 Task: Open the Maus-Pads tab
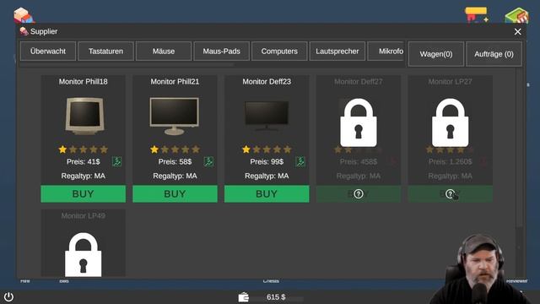tap(221, 51)
